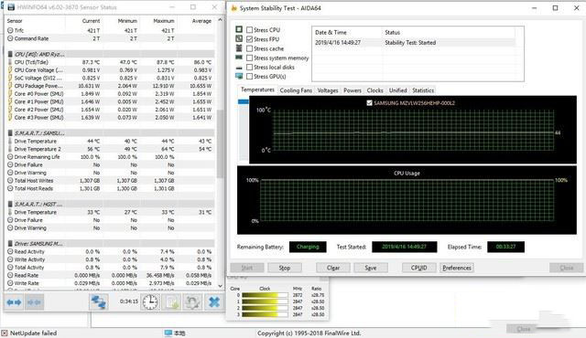Open the Unified tab
586x338 pixels.
[x=397, y=90]
